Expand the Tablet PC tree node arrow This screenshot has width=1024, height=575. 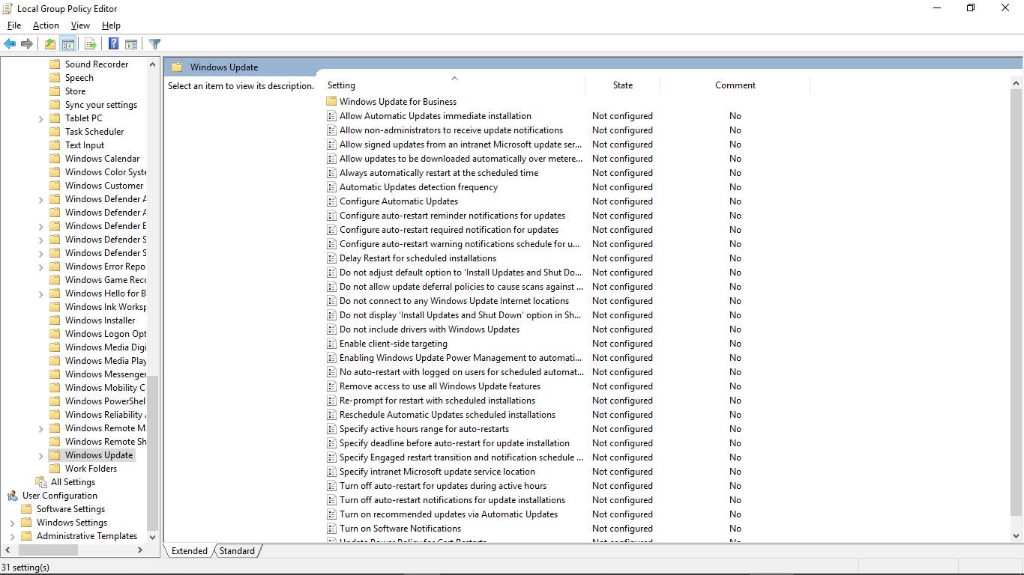coord(40,118)
